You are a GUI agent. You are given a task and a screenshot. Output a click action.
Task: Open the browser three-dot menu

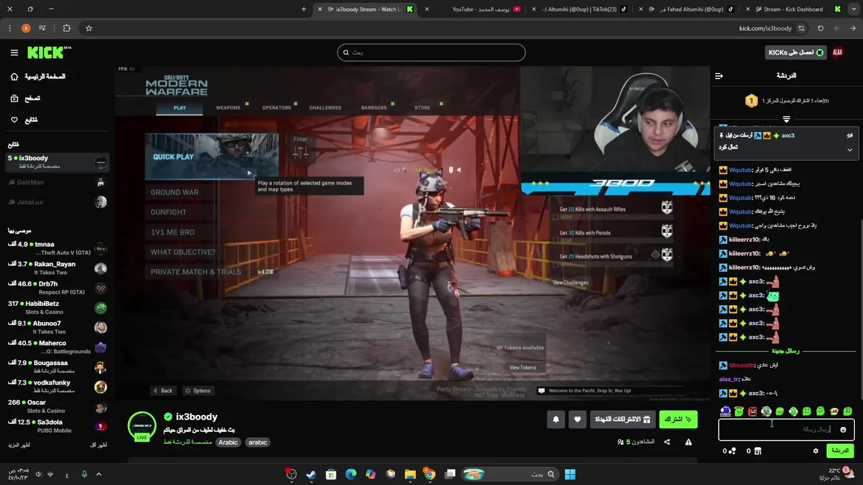(9, 28)
